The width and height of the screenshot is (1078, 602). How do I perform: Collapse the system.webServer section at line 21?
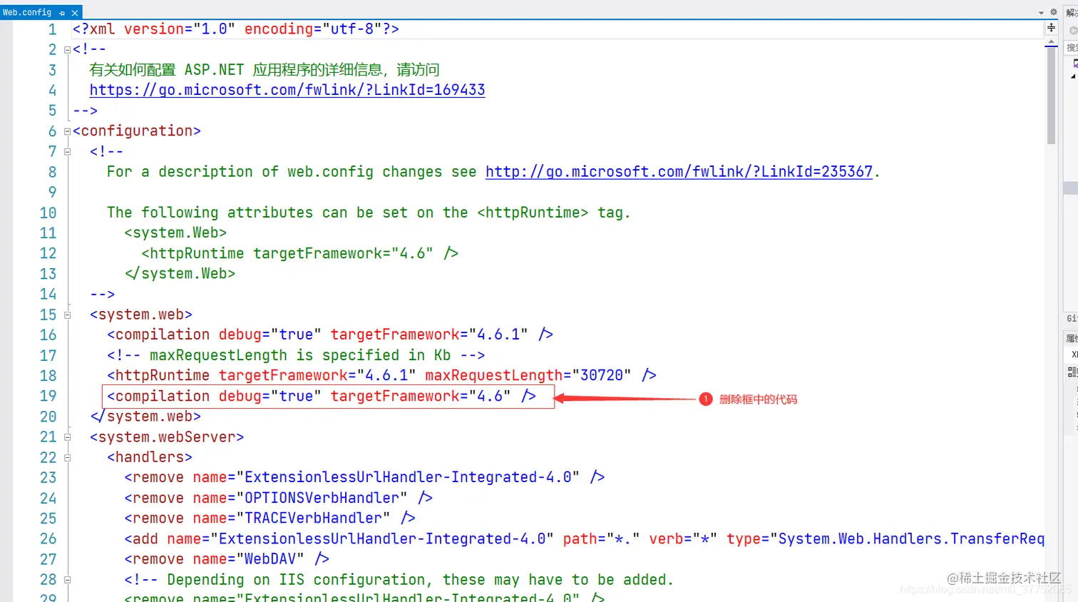point(68,437)
